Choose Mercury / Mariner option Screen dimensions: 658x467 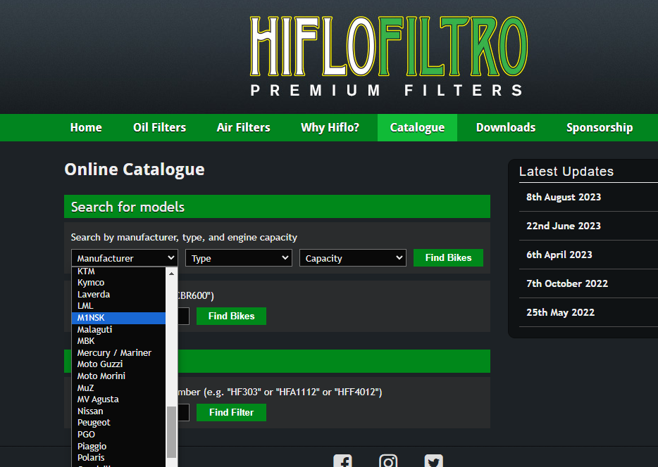(119, 352)
